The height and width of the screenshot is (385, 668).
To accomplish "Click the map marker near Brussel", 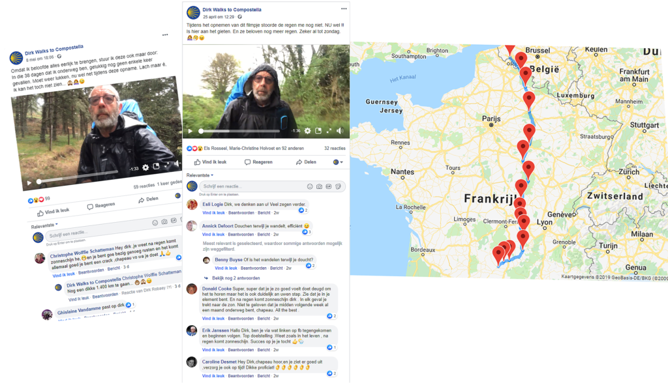I will (x=521, y=59).
